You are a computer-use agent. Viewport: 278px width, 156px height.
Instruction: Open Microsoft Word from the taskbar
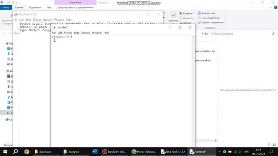[95, 152]
